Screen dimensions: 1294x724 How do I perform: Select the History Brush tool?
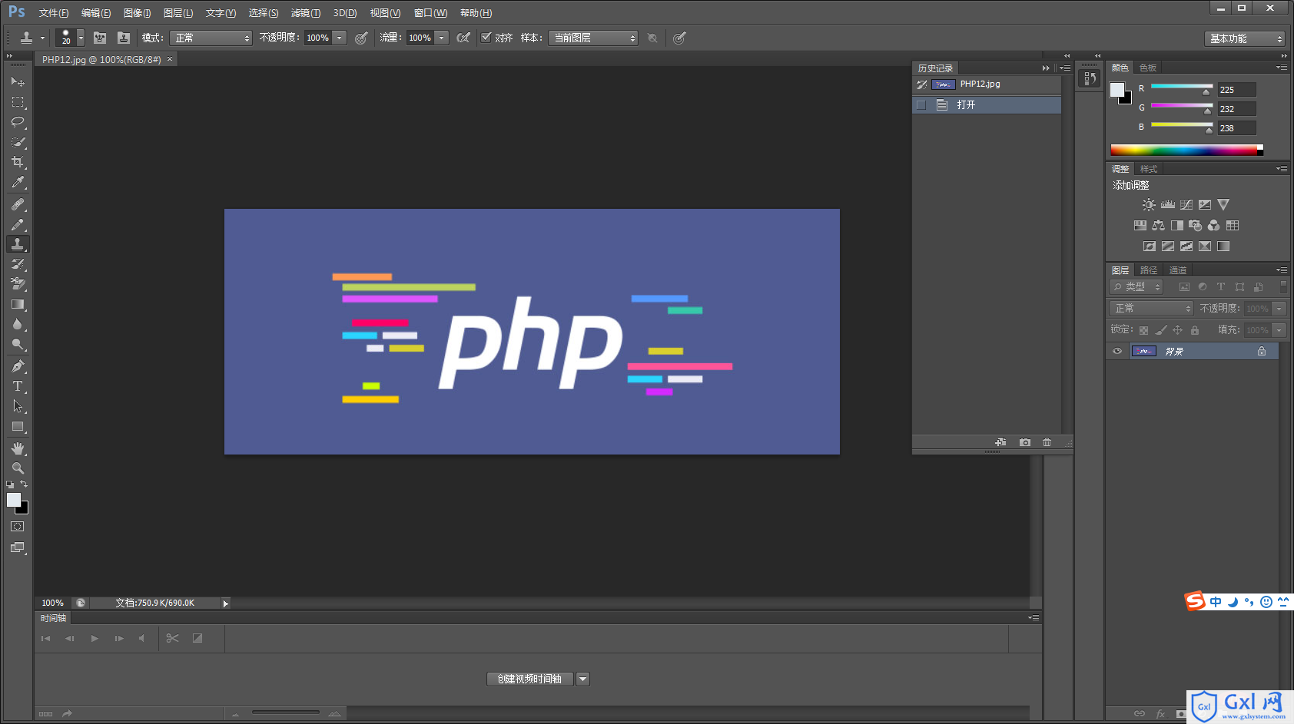pyautogui.click(x=17, y=264)
